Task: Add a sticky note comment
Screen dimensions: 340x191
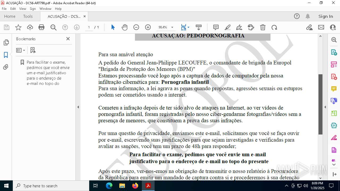Action: 216,27
